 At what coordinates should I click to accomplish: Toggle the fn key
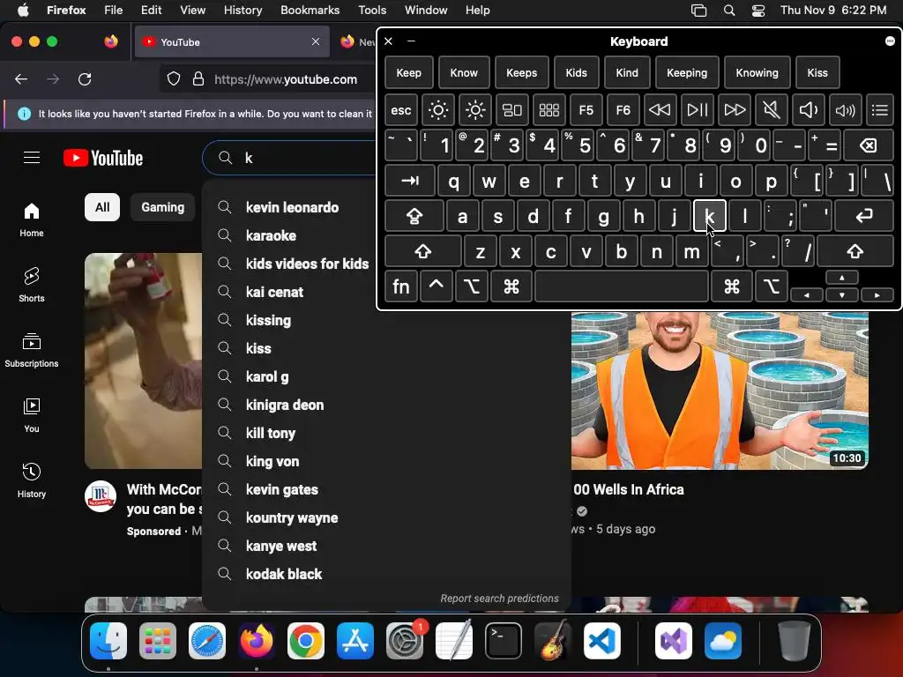[401, 286]
